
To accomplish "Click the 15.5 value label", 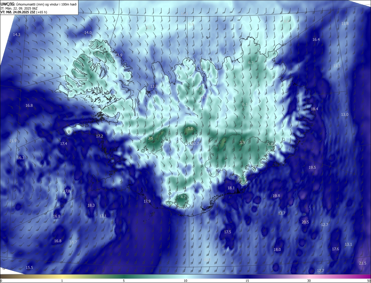I will (29, 267).
